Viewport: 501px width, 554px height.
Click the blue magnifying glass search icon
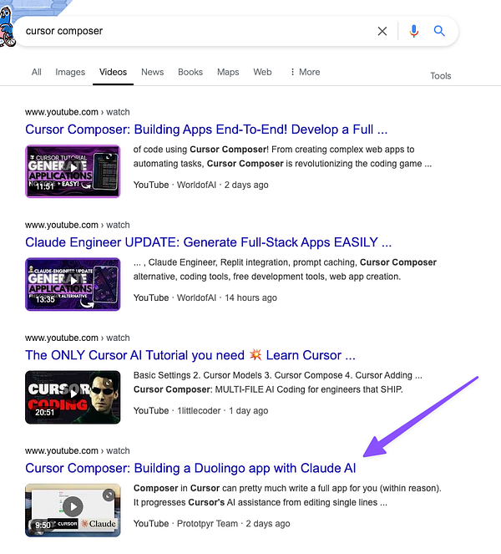coord(439,31)
